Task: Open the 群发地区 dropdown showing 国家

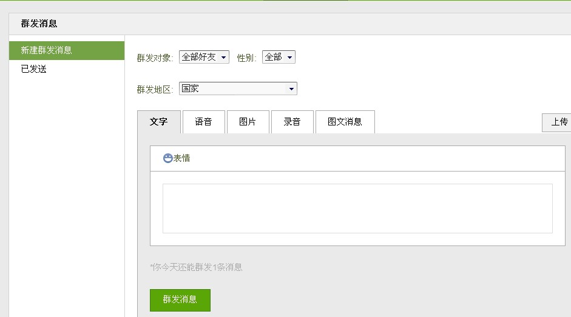Action: pyautogui.click(x=238, y=88)
